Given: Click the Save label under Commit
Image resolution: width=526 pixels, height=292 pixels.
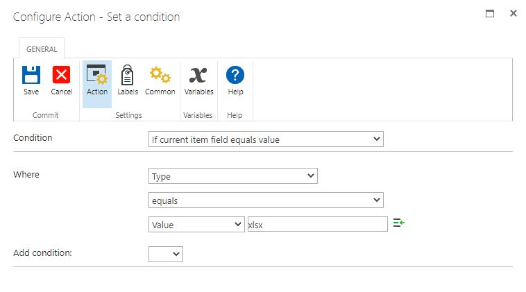Looking at the screenshot, I should pos(31,92).
